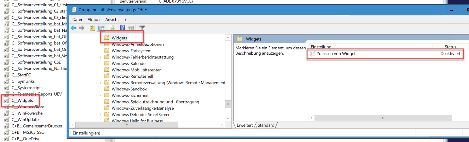Screen dimensions: 469x142
Task: Open the Datei menu
Action: (x=77, y=20)
